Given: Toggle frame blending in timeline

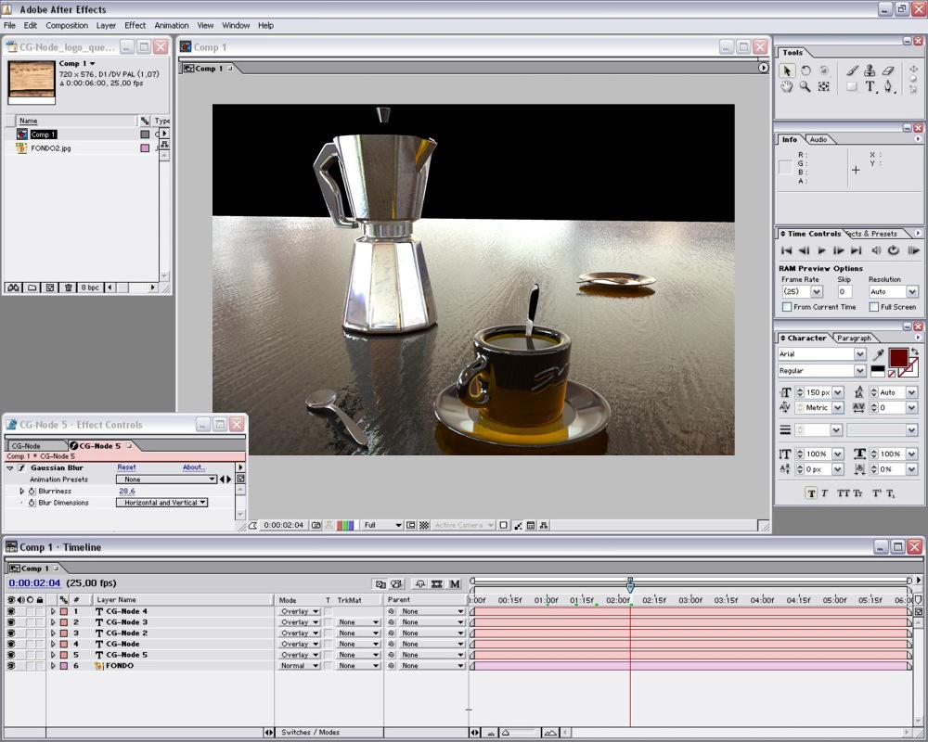Looking at the screenshot, I should click(x=437, y=584).
